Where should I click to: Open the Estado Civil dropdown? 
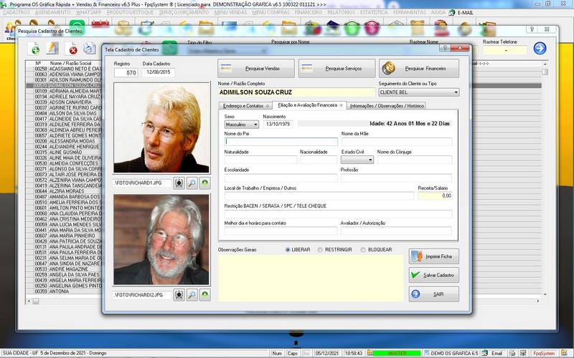pyautogui.click(x=357, y=160)
